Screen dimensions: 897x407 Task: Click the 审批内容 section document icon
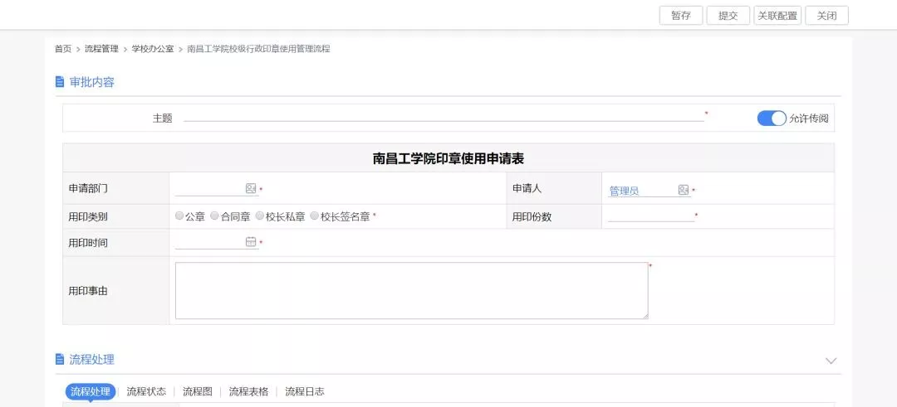[60, 82]
